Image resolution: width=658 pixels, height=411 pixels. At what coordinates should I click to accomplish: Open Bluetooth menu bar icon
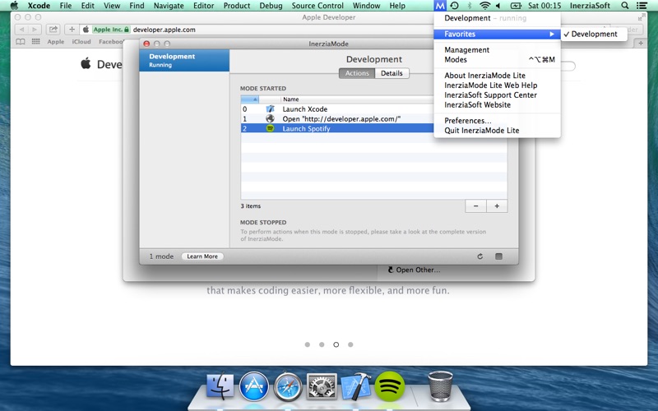470,6
